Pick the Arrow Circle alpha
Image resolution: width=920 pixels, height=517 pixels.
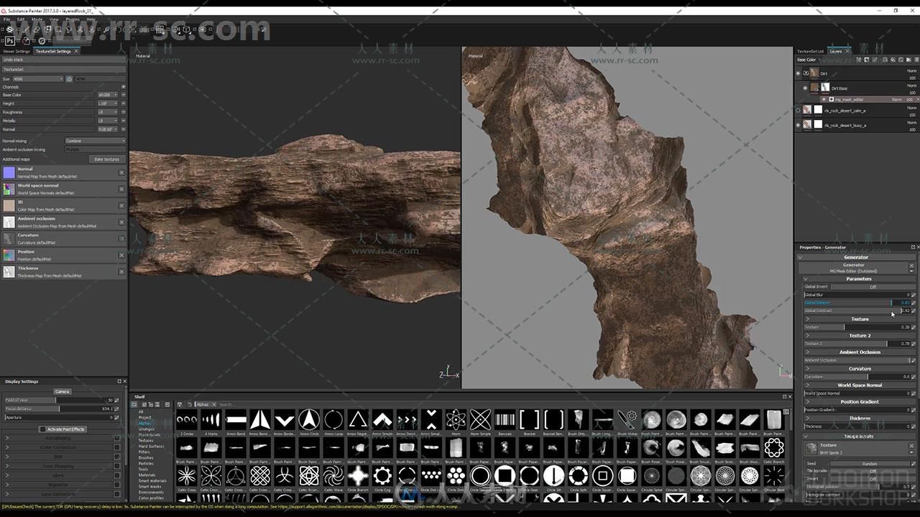(309, 419)
